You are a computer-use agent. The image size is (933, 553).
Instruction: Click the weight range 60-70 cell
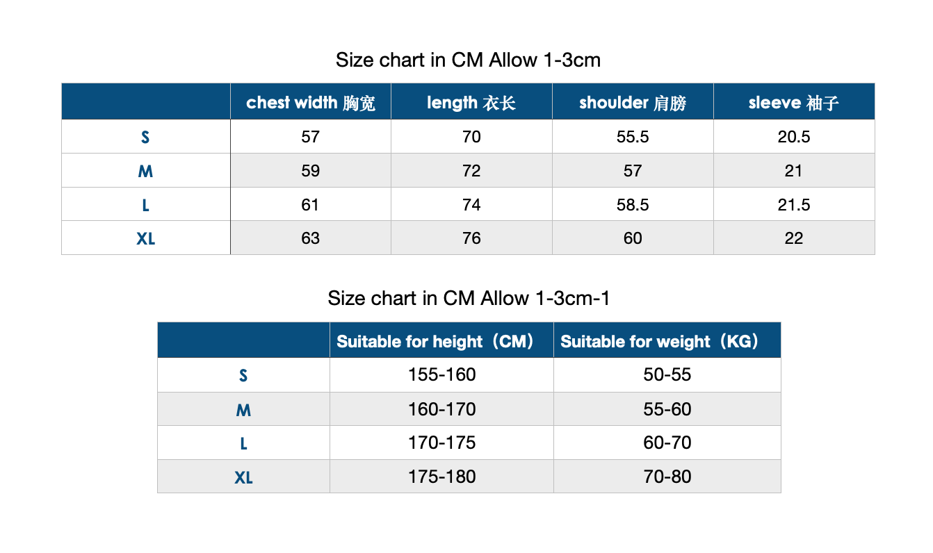667,443
